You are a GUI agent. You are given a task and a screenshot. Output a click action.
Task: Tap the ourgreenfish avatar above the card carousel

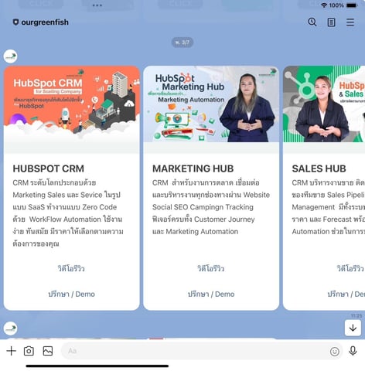click(10, 56)
